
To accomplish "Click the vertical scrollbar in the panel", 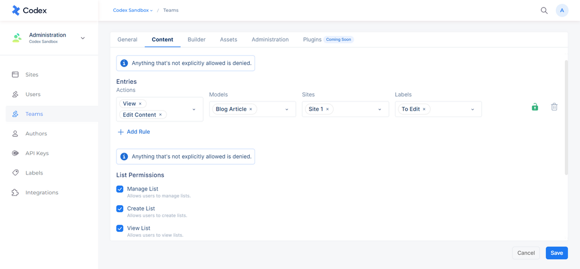I will click(566, 118).
